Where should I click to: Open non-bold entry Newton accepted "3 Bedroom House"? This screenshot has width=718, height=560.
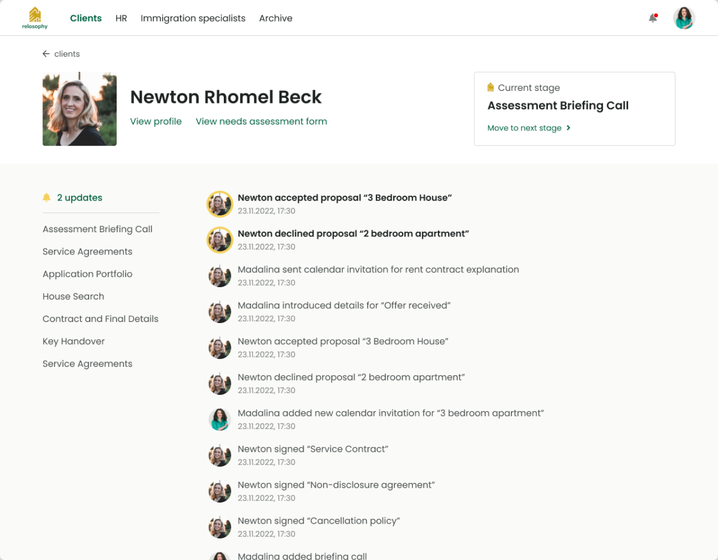(x=343, y=341)
